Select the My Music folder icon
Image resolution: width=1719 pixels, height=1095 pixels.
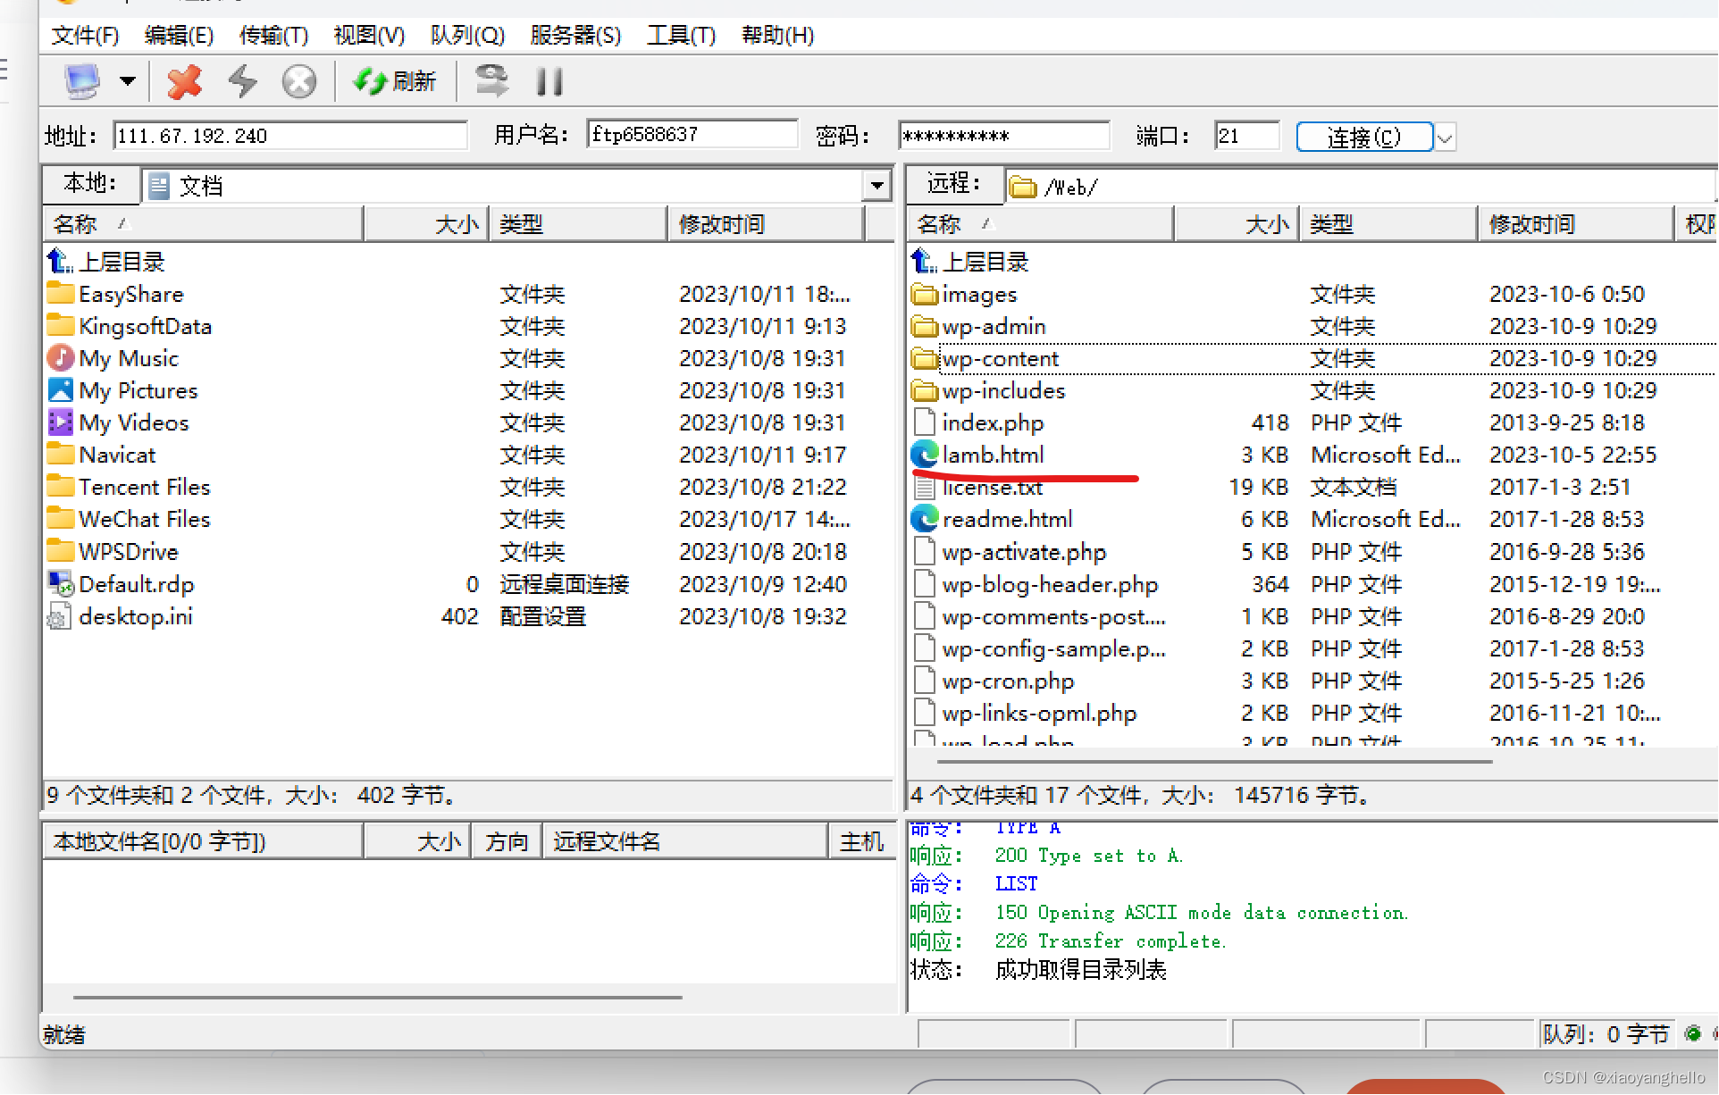(60, 357)
